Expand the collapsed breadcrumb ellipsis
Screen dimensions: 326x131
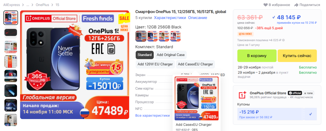pos(28,5)
